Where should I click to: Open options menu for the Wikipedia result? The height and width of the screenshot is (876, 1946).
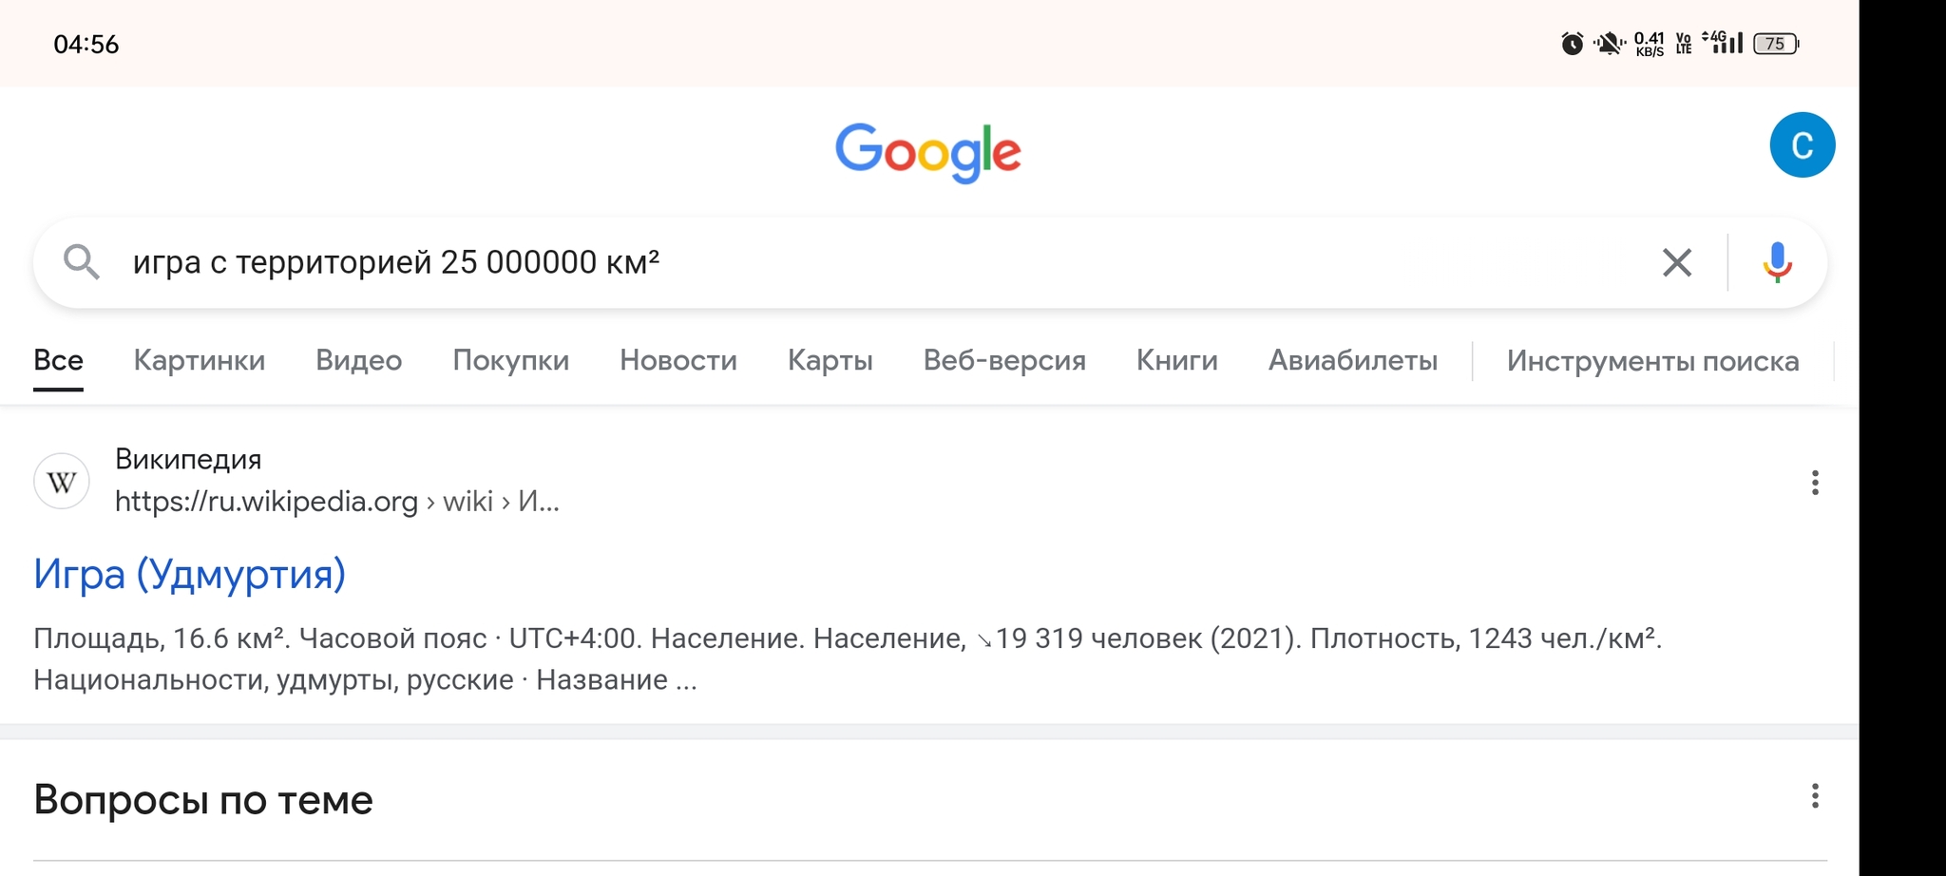coord(1815,483)
